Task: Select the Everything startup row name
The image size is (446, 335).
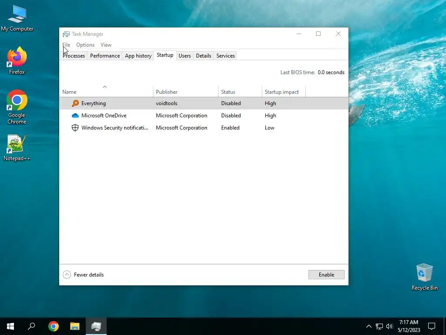Action: click(94, 103)
